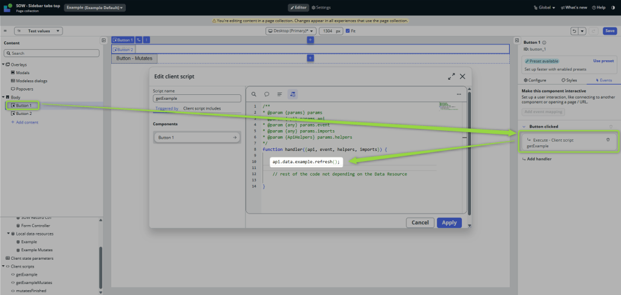Collapse the left content panel

point(103,40)
